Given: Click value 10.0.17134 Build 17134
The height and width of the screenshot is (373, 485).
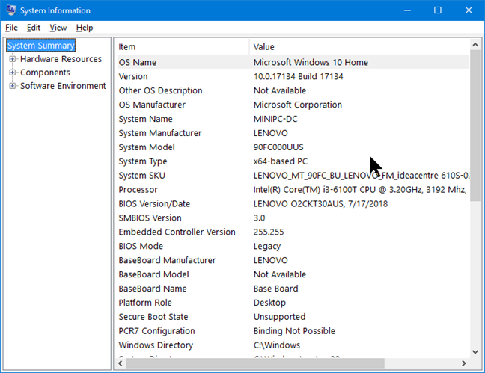Looking at the screenshot, I should point(299,76).
